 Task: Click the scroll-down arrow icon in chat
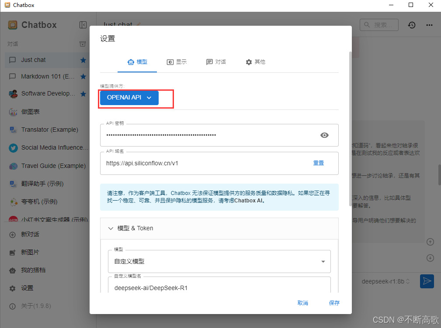pos(431,258)
